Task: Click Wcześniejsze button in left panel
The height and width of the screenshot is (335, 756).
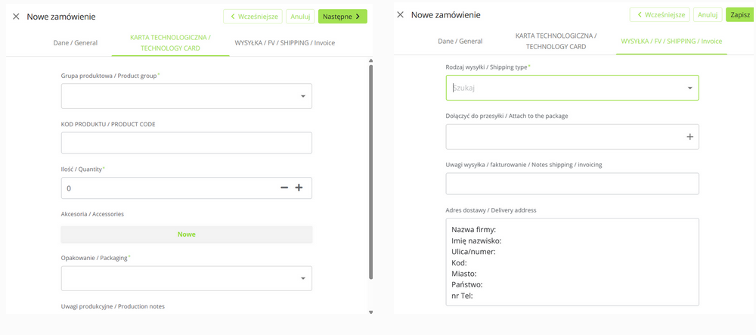Action: point(253,17)
